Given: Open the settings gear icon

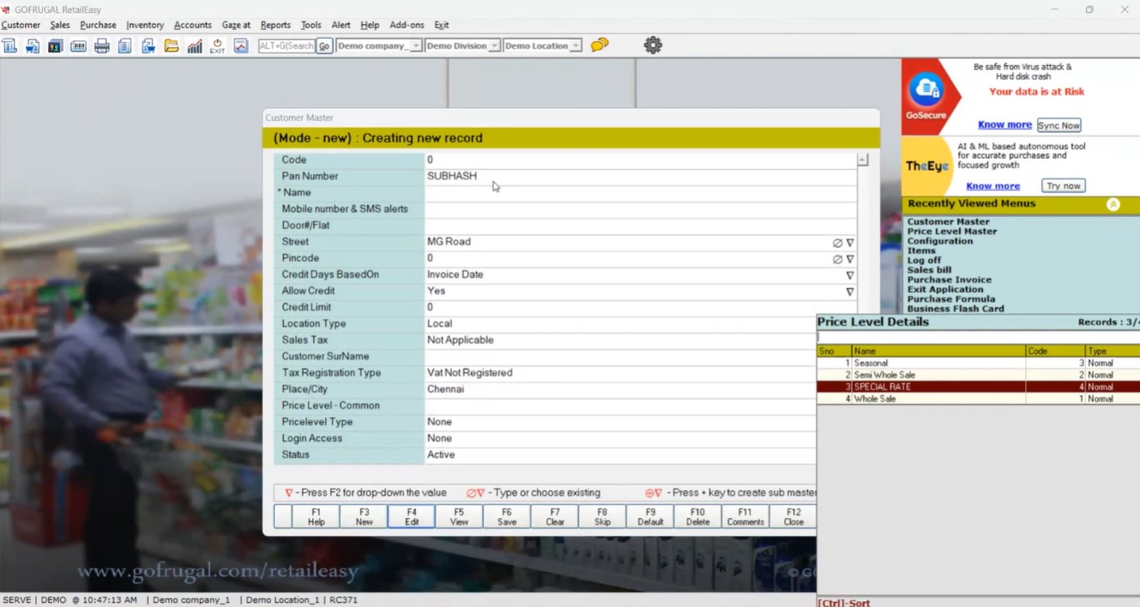Looking at the screenshot, I should point(653,45).
